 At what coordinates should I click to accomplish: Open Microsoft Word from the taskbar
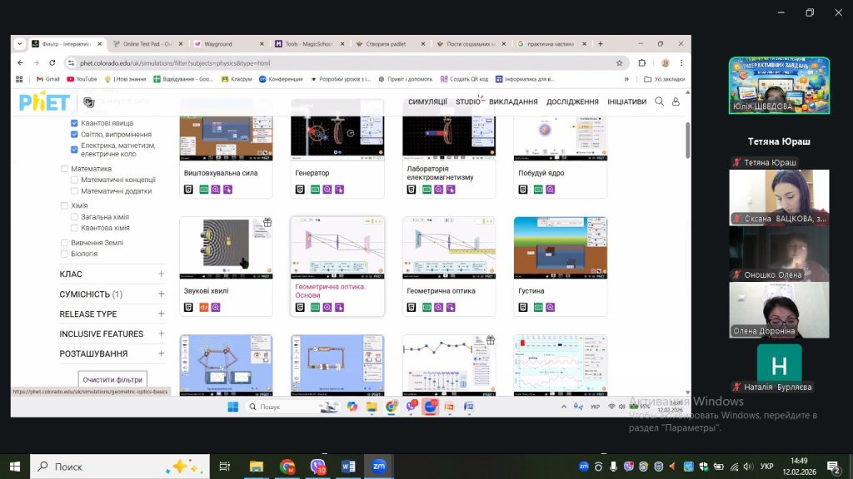point(347,467)
